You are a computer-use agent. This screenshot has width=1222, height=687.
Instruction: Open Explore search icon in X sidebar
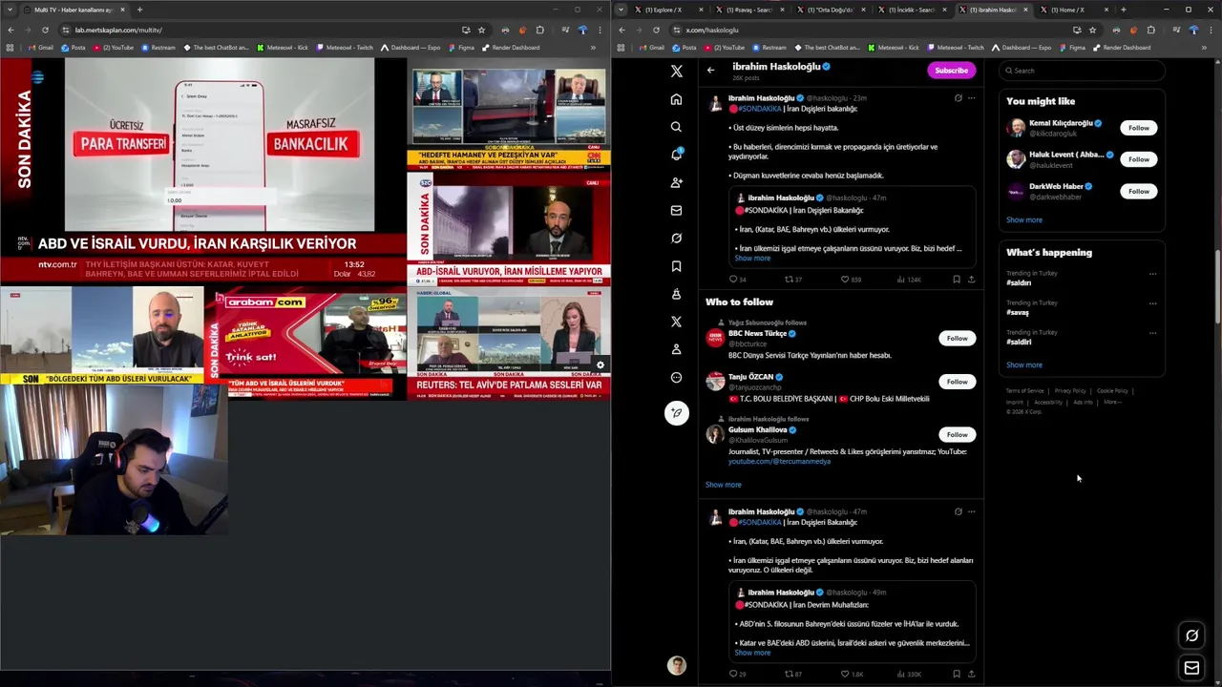pos(676,127)
